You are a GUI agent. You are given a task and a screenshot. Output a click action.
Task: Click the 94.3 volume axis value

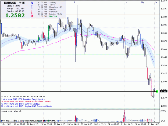point(163,121)
